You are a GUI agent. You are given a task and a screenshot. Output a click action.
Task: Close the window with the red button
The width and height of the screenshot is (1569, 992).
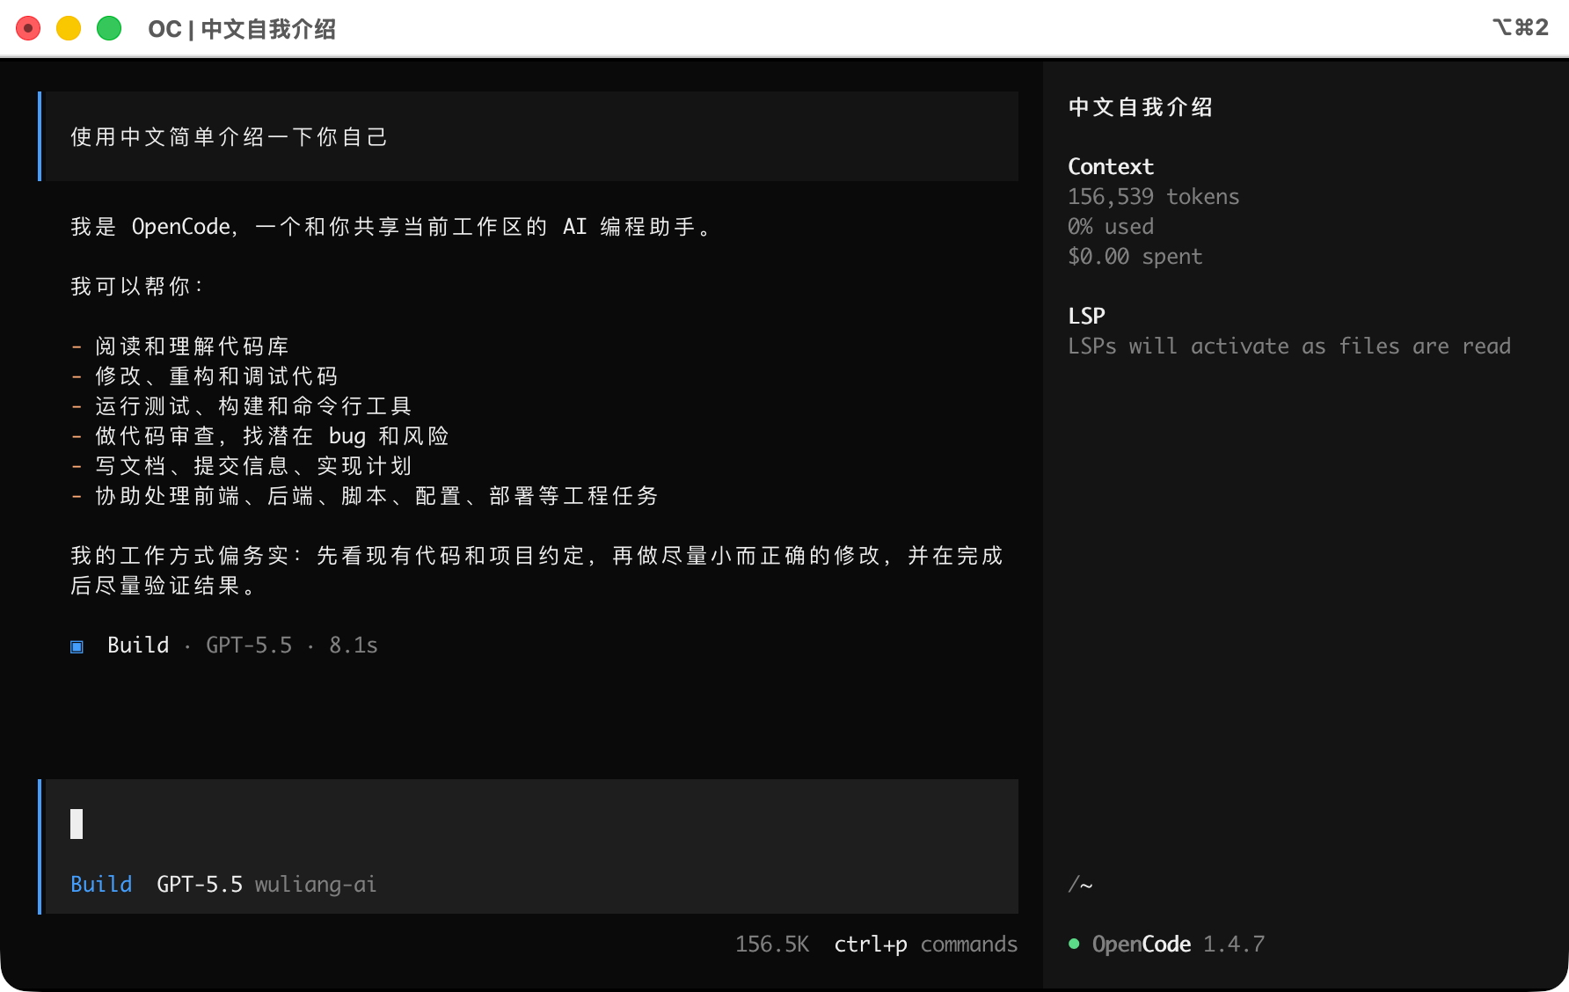point(28,28)
